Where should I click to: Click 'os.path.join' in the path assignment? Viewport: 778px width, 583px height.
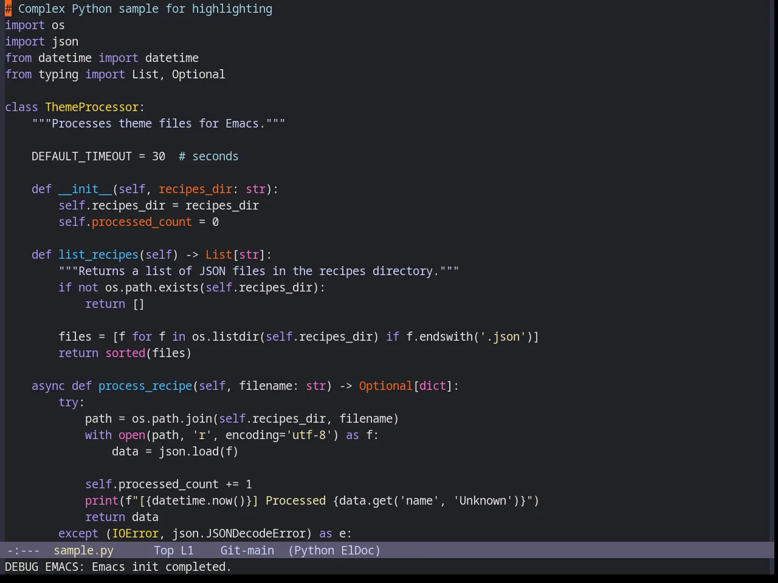pos(172,418)
